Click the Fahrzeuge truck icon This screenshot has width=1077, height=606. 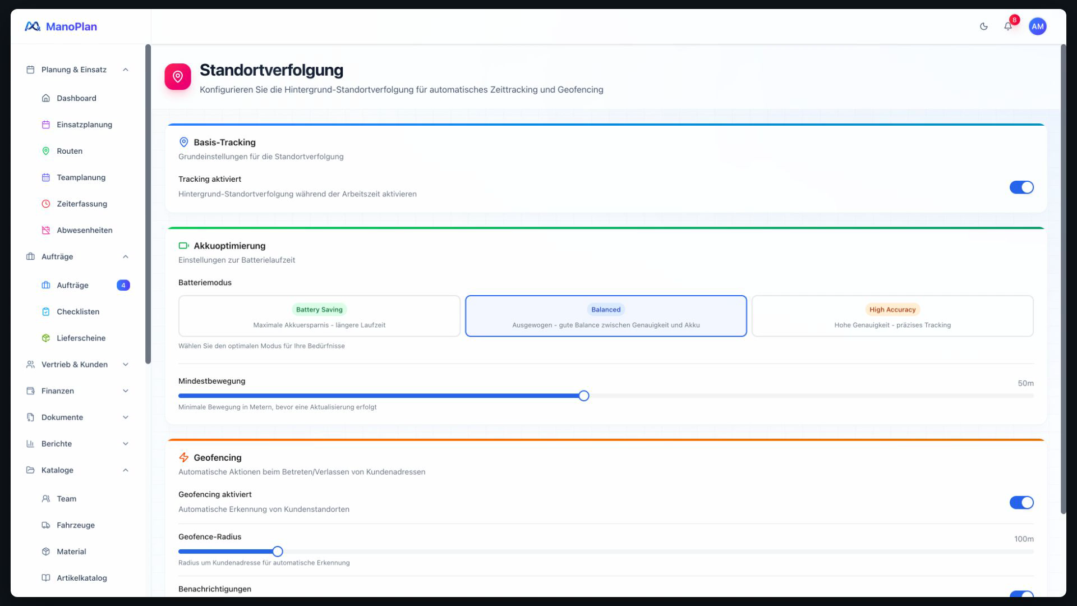point(46,525)
